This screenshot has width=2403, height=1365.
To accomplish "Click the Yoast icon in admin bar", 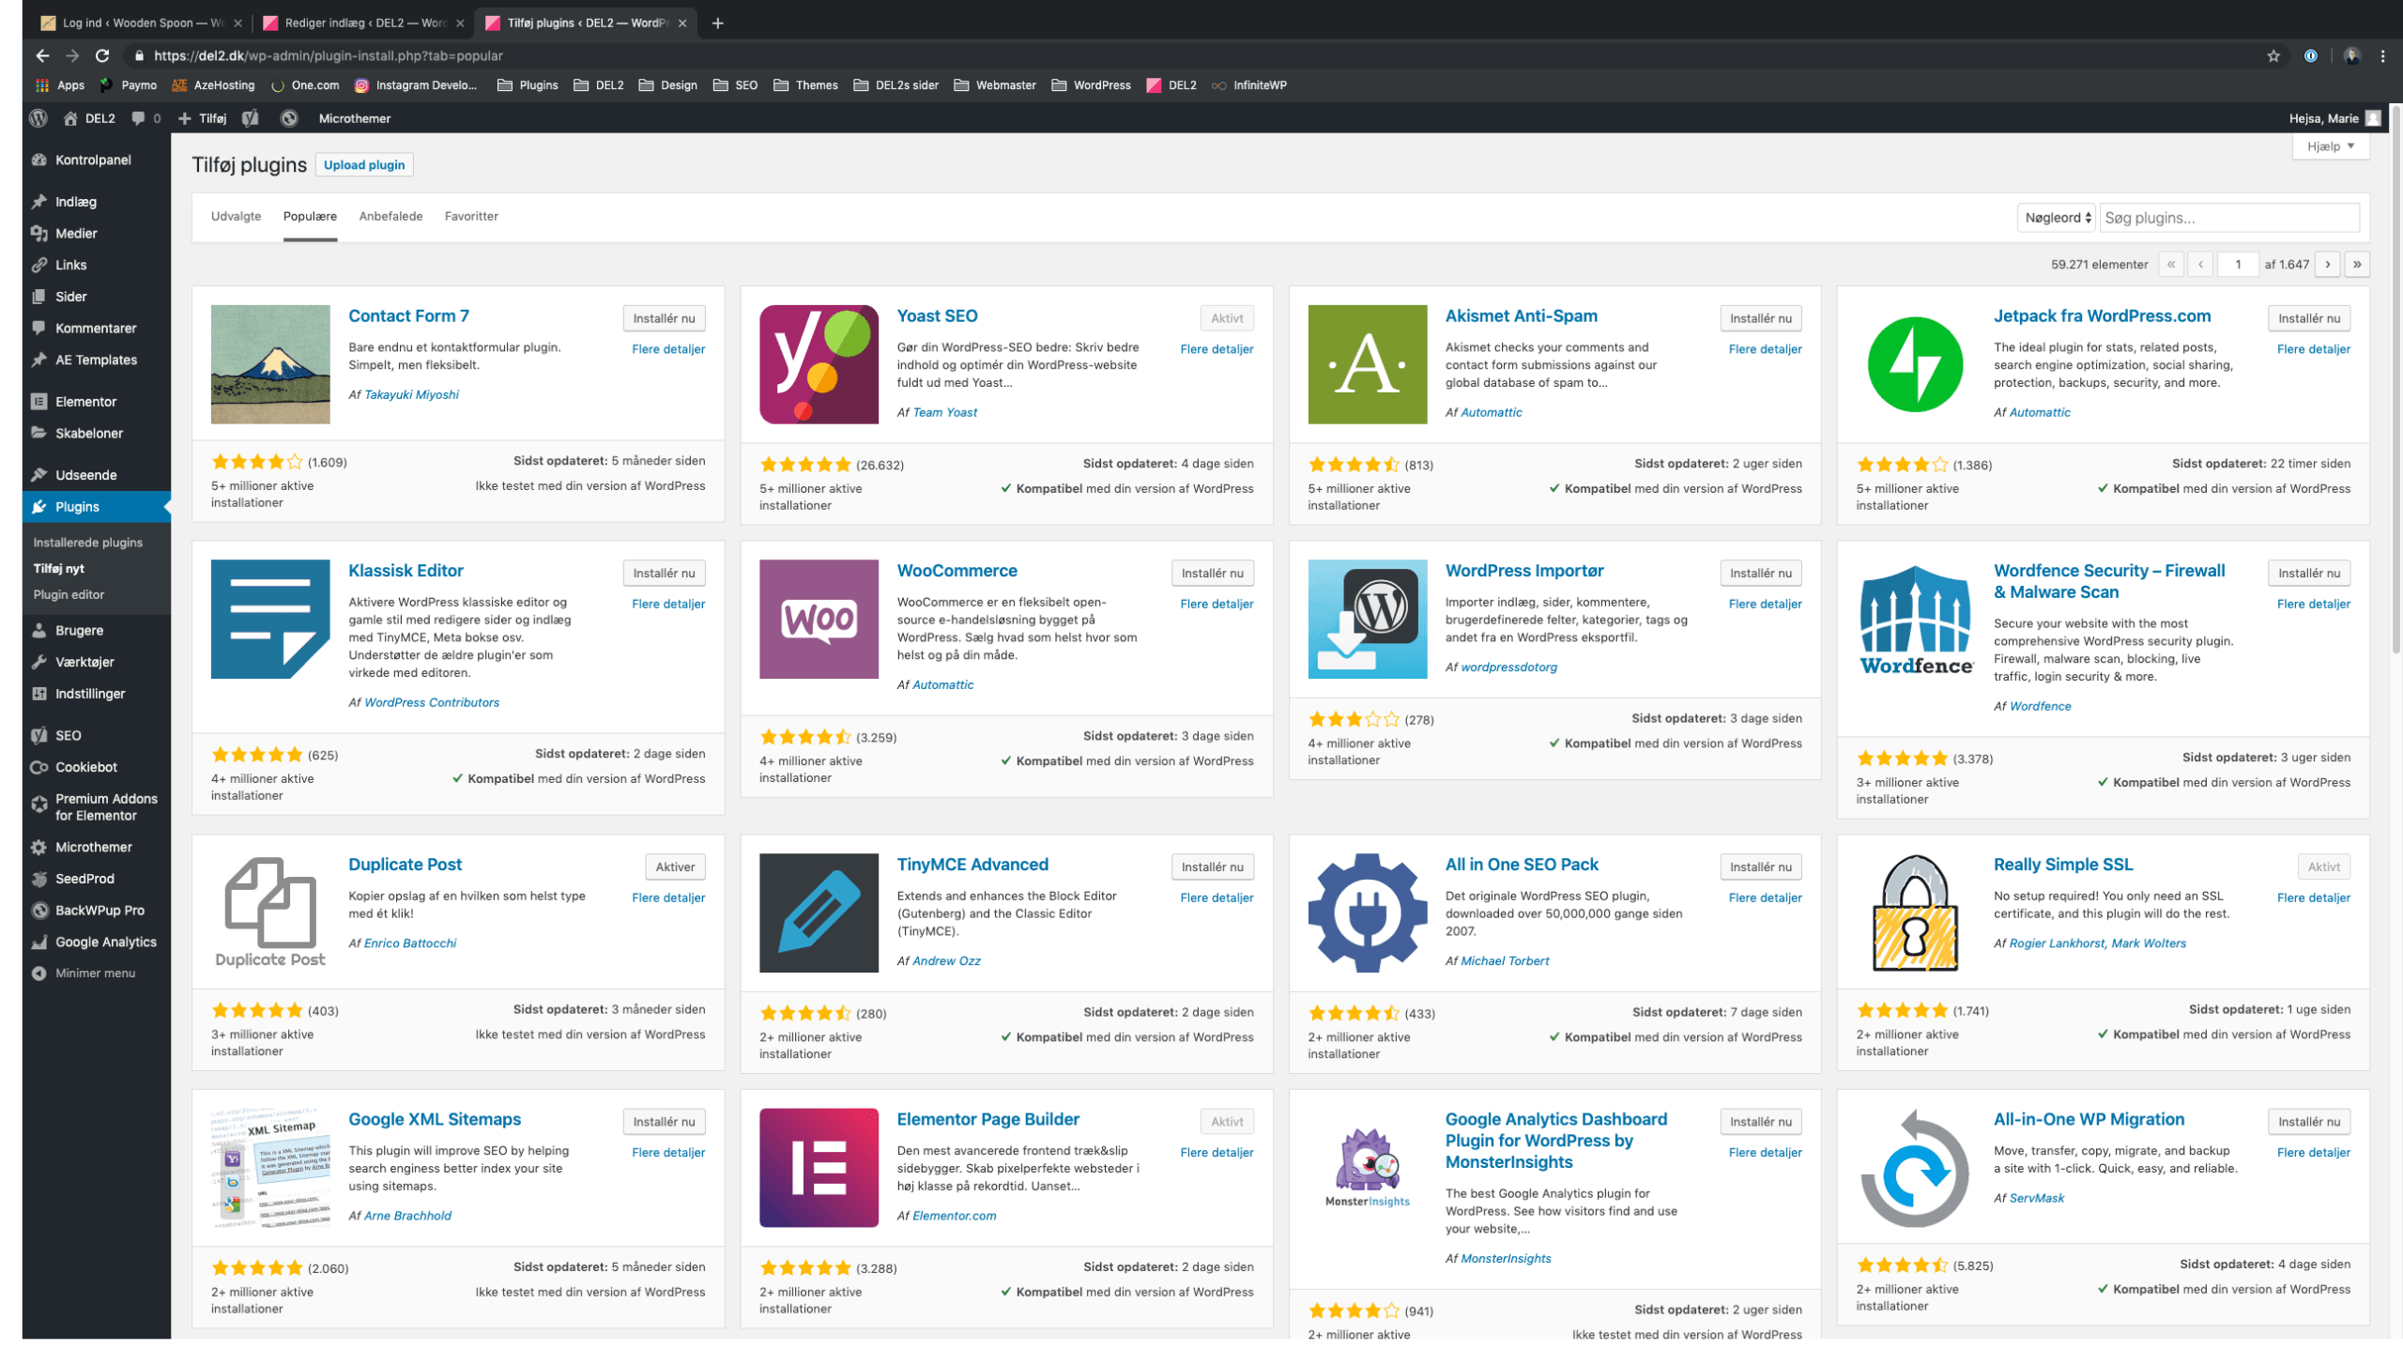I will coord(250,118).
